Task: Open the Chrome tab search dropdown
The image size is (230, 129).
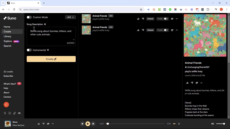Action: click(3, 3)
